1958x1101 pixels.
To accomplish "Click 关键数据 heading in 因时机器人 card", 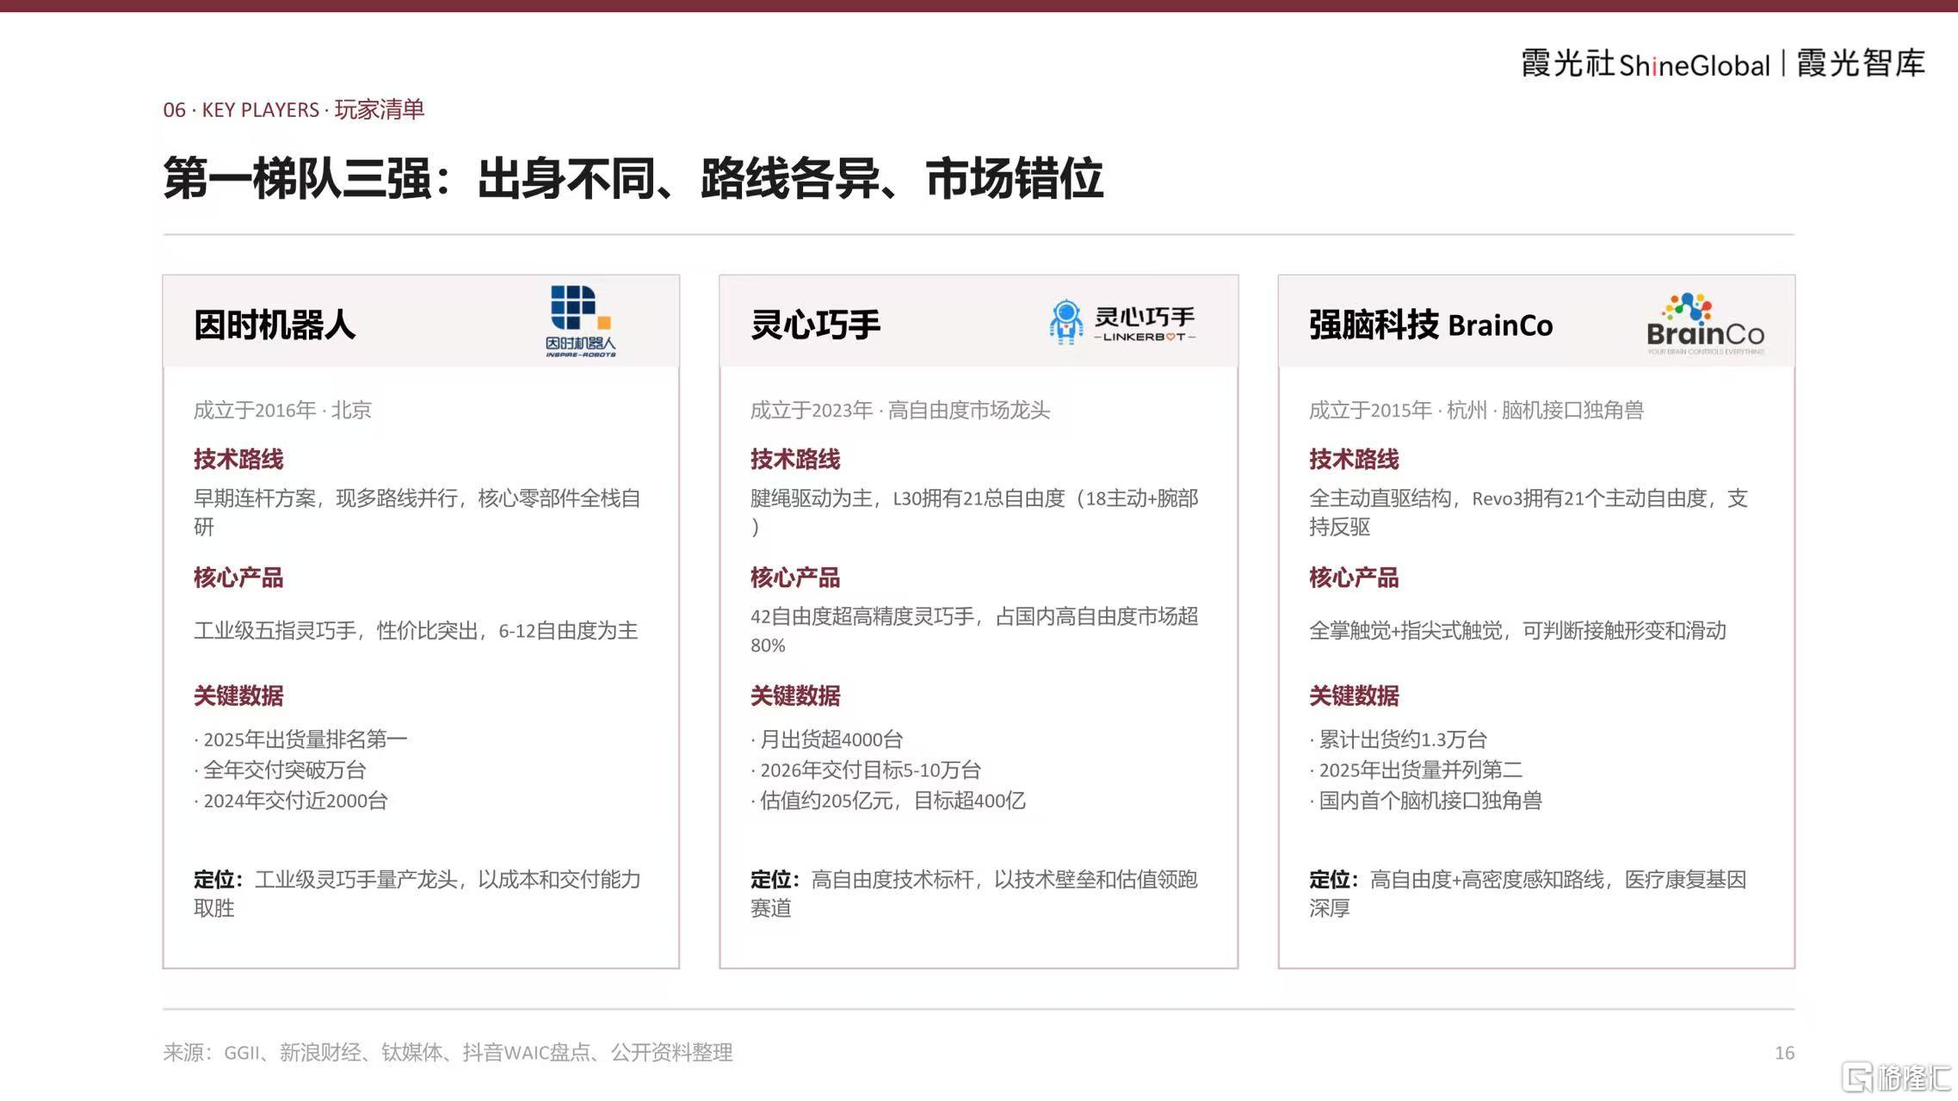I will point(238,696).
